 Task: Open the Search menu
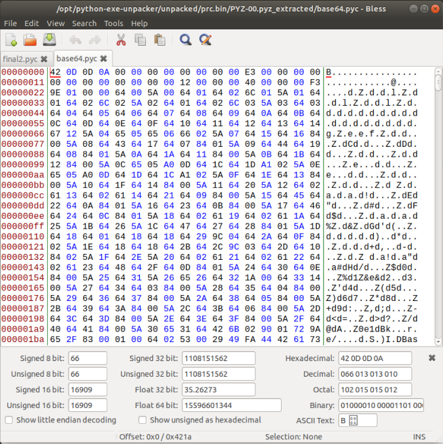84,23
